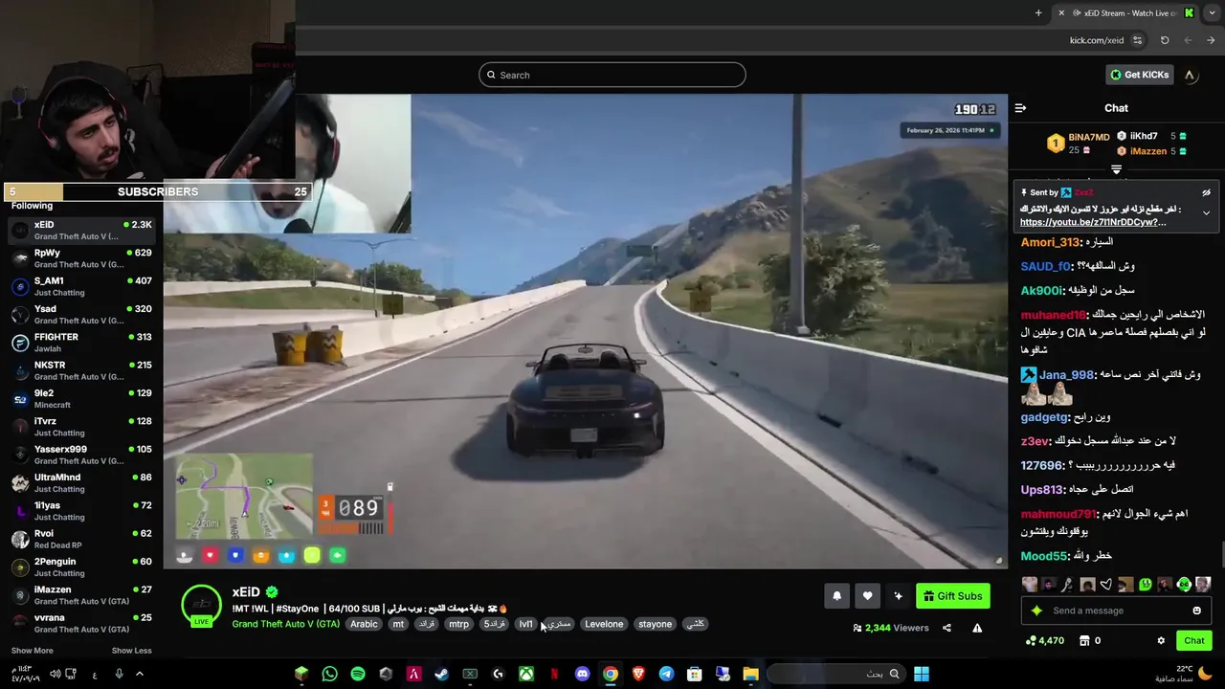1225x689 pixels.
Task: Open 2Penguin channel in the sidebar
Action: coord(81,567)
